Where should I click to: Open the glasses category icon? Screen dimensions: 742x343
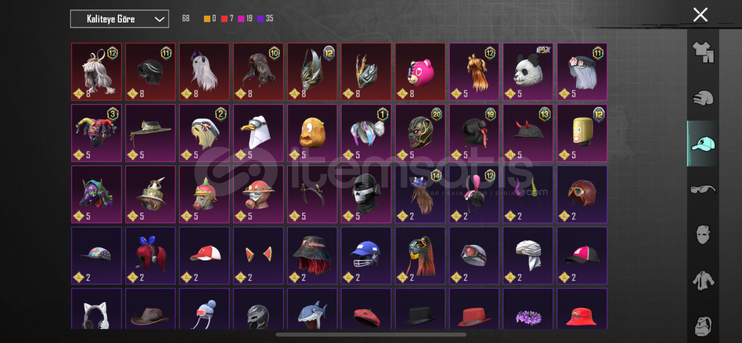703,189
